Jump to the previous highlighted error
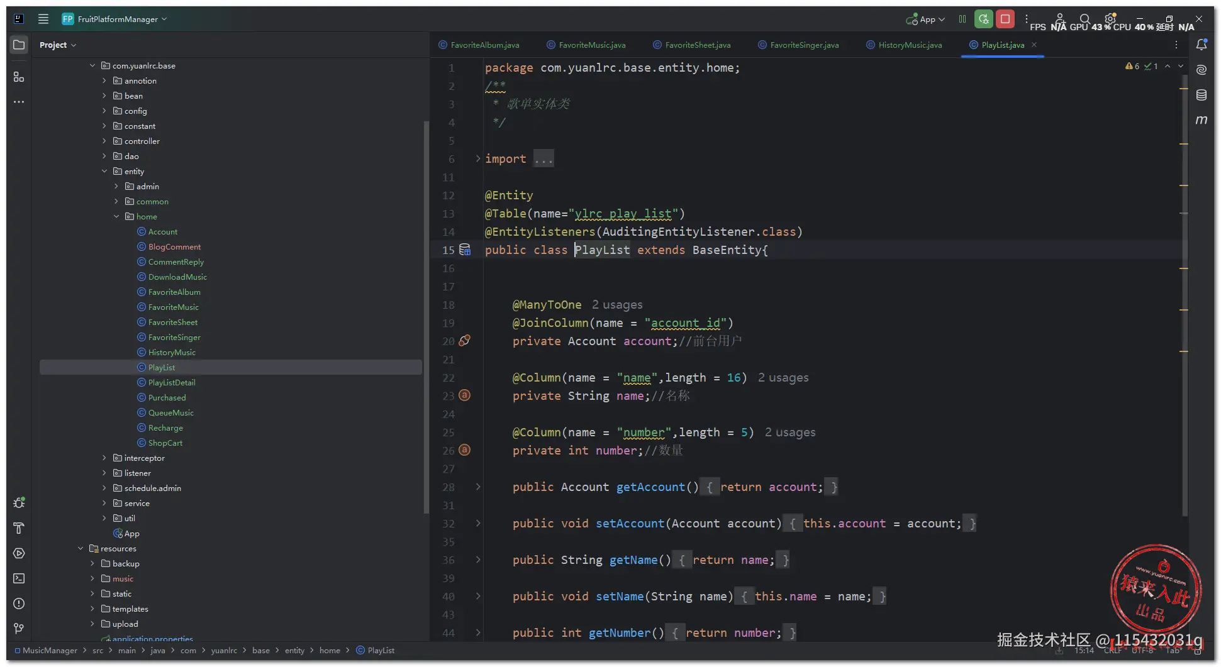This screenshot has width=1221, height=667. 1168,66
